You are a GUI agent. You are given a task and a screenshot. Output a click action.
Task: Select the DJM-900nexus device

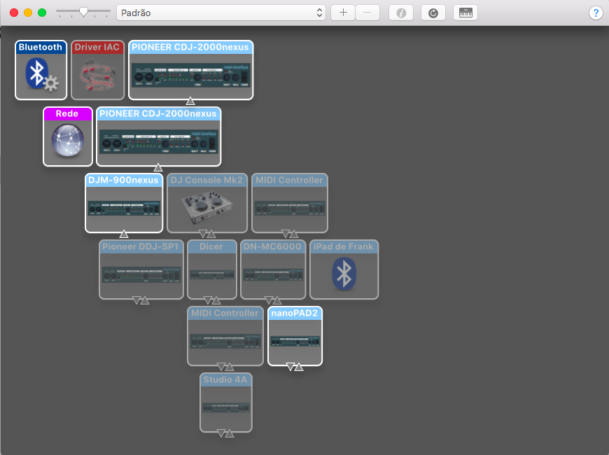[x=124, y=203]
